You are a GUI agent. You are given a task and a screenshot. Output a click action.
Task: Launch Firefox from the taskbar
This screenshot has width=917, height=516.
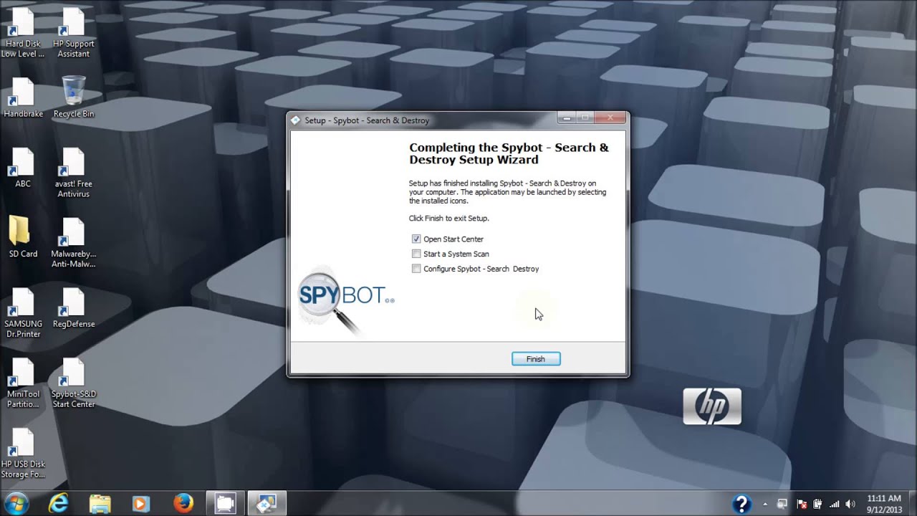tap(183, 504)
